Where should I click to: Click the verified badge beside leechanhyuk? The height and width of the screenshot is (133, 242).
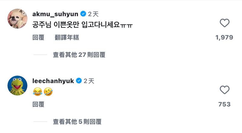(79, 81)
